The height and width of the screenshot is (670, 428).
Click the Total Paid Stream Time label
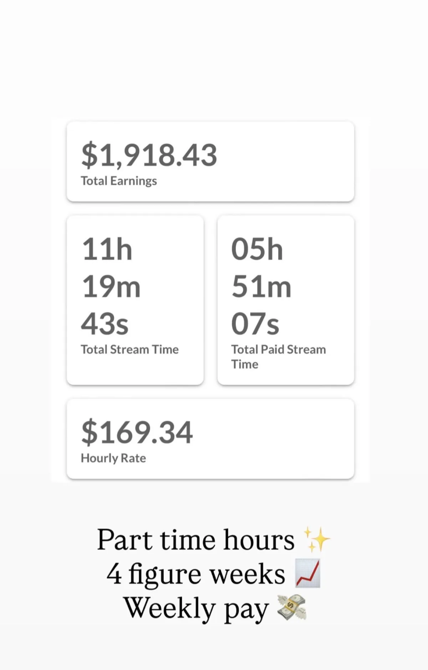coord(278,356)
